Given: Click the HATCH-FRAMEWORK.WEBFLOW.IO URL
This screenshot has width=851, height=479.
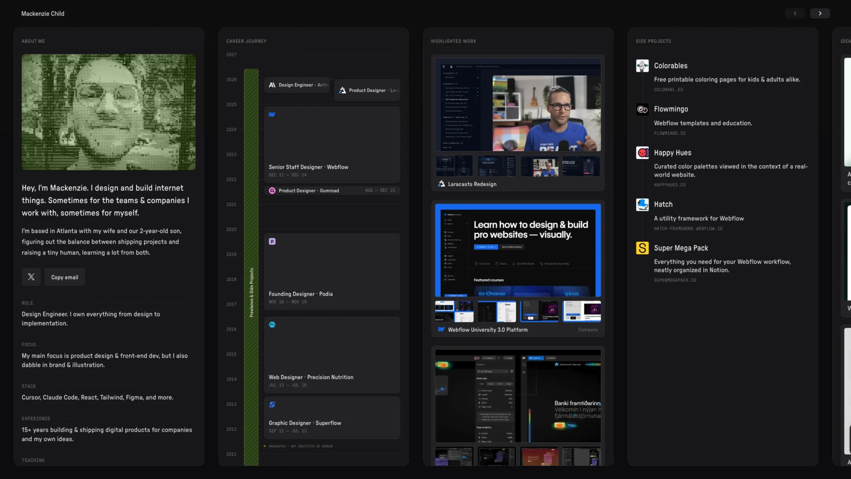Looking at the screenshot, I should [688, 229].
